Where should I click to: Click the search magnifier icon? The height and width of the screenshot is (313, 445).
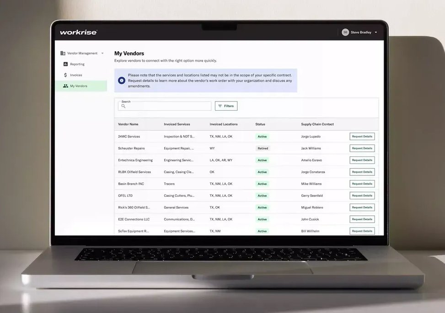click(123, 106)
